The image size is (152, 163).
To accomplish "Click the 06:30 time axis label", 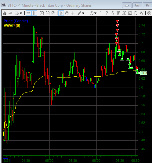I will coord(120,161).
